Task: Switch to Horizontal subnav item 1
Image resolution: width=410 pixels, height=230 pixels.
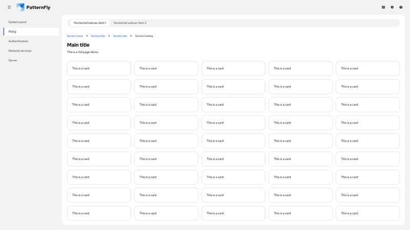Action: [90, 23]
